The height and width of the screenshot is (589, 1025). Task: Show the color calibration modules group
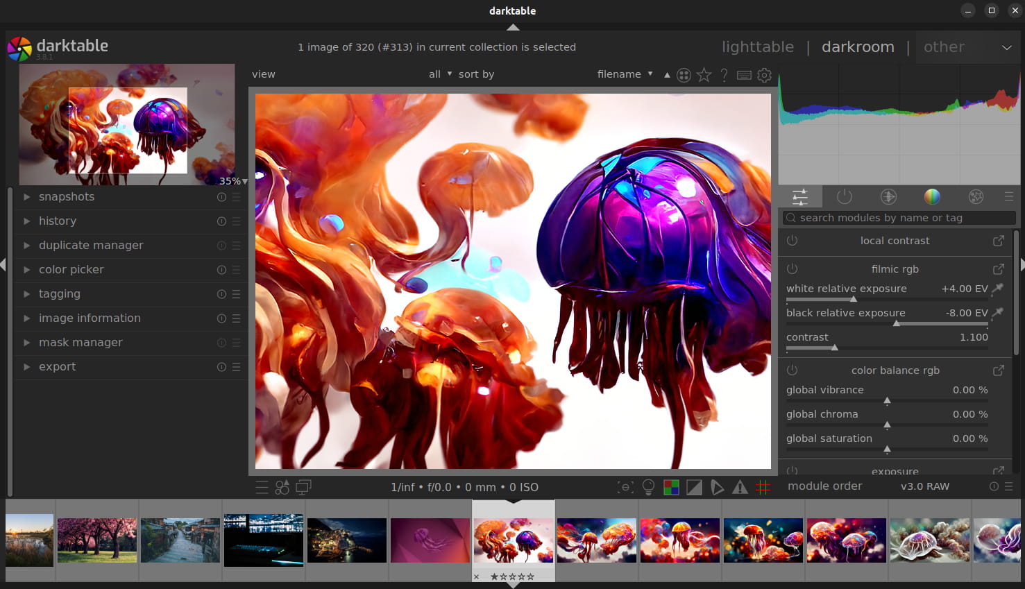(932, 197)
